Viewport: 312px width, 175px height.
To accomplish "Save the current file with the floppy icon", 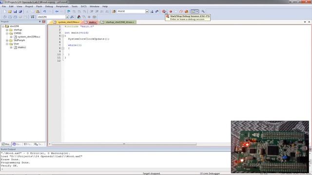I will point(15,12).
